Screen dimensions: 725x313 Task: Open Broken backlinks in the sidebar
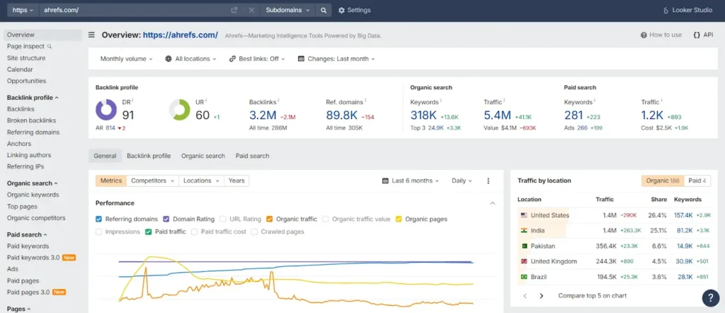click(31, 120)
